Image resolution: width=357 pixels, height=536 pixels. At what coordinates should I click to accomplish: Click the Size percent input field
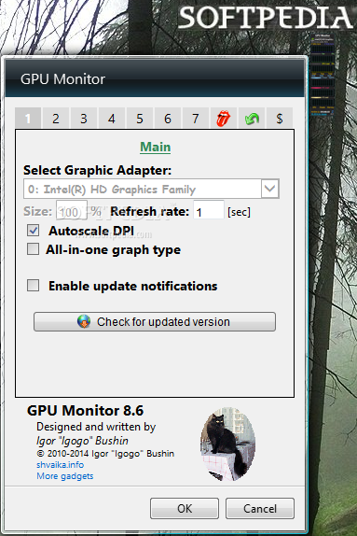pos(72,210)
